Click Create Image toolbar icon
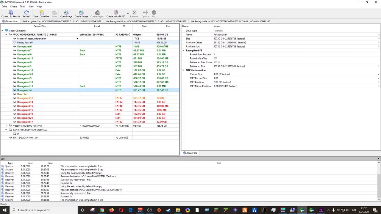Viewport: 381px width, 214px height. [81, 14]
